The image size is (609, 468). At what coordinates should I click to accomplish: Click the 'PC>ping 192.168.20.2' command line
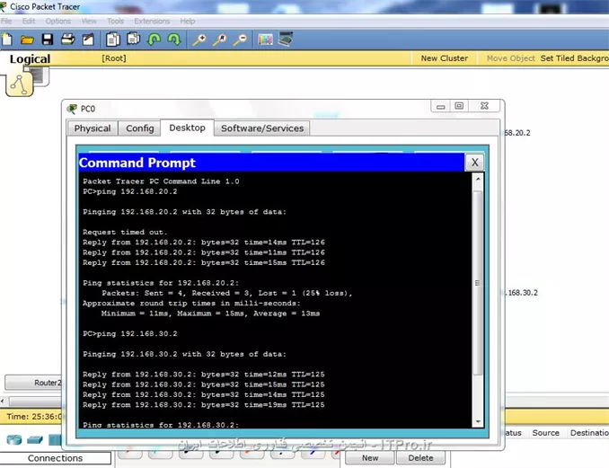pos(129,191)
